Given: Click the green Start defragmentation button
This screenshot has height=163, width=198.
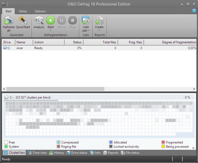Looking at the screenshot, I should point(50,20).
